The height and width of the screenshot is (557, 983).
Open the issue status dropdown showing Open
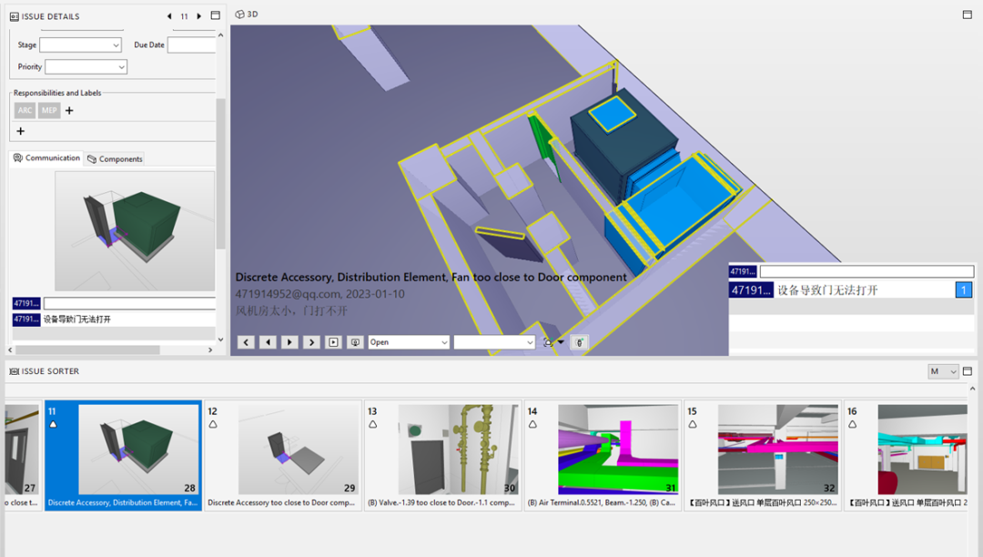click(x=409, y=342)
